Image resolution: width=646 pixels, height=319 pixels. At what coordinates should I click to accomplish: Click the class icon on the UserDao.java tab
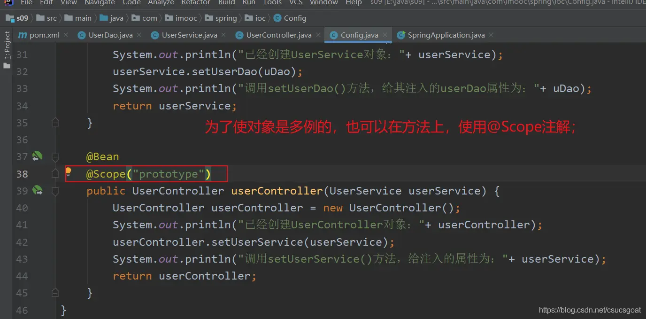pos(82,35)
